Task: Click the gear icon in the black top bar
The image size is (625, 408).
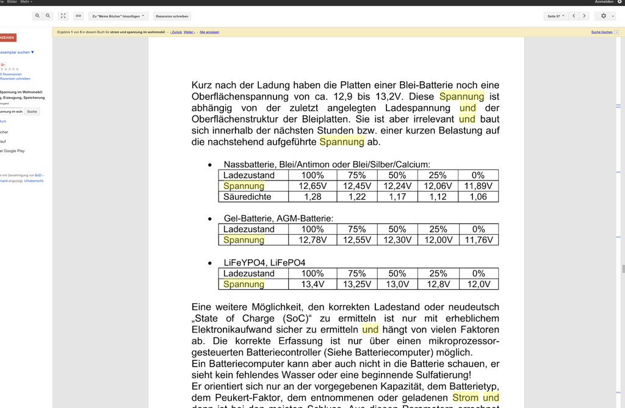Action: click(620, 2)
